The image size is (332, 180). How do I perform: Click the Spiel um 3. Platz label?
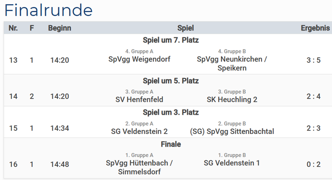171,112
